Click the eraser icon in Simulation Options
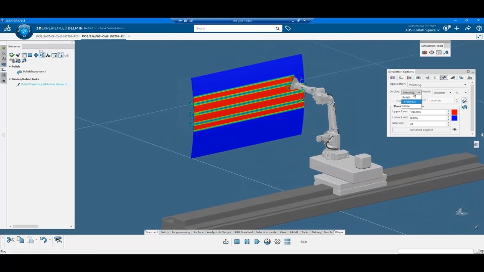484x272 pixels. tap(464, 101)
